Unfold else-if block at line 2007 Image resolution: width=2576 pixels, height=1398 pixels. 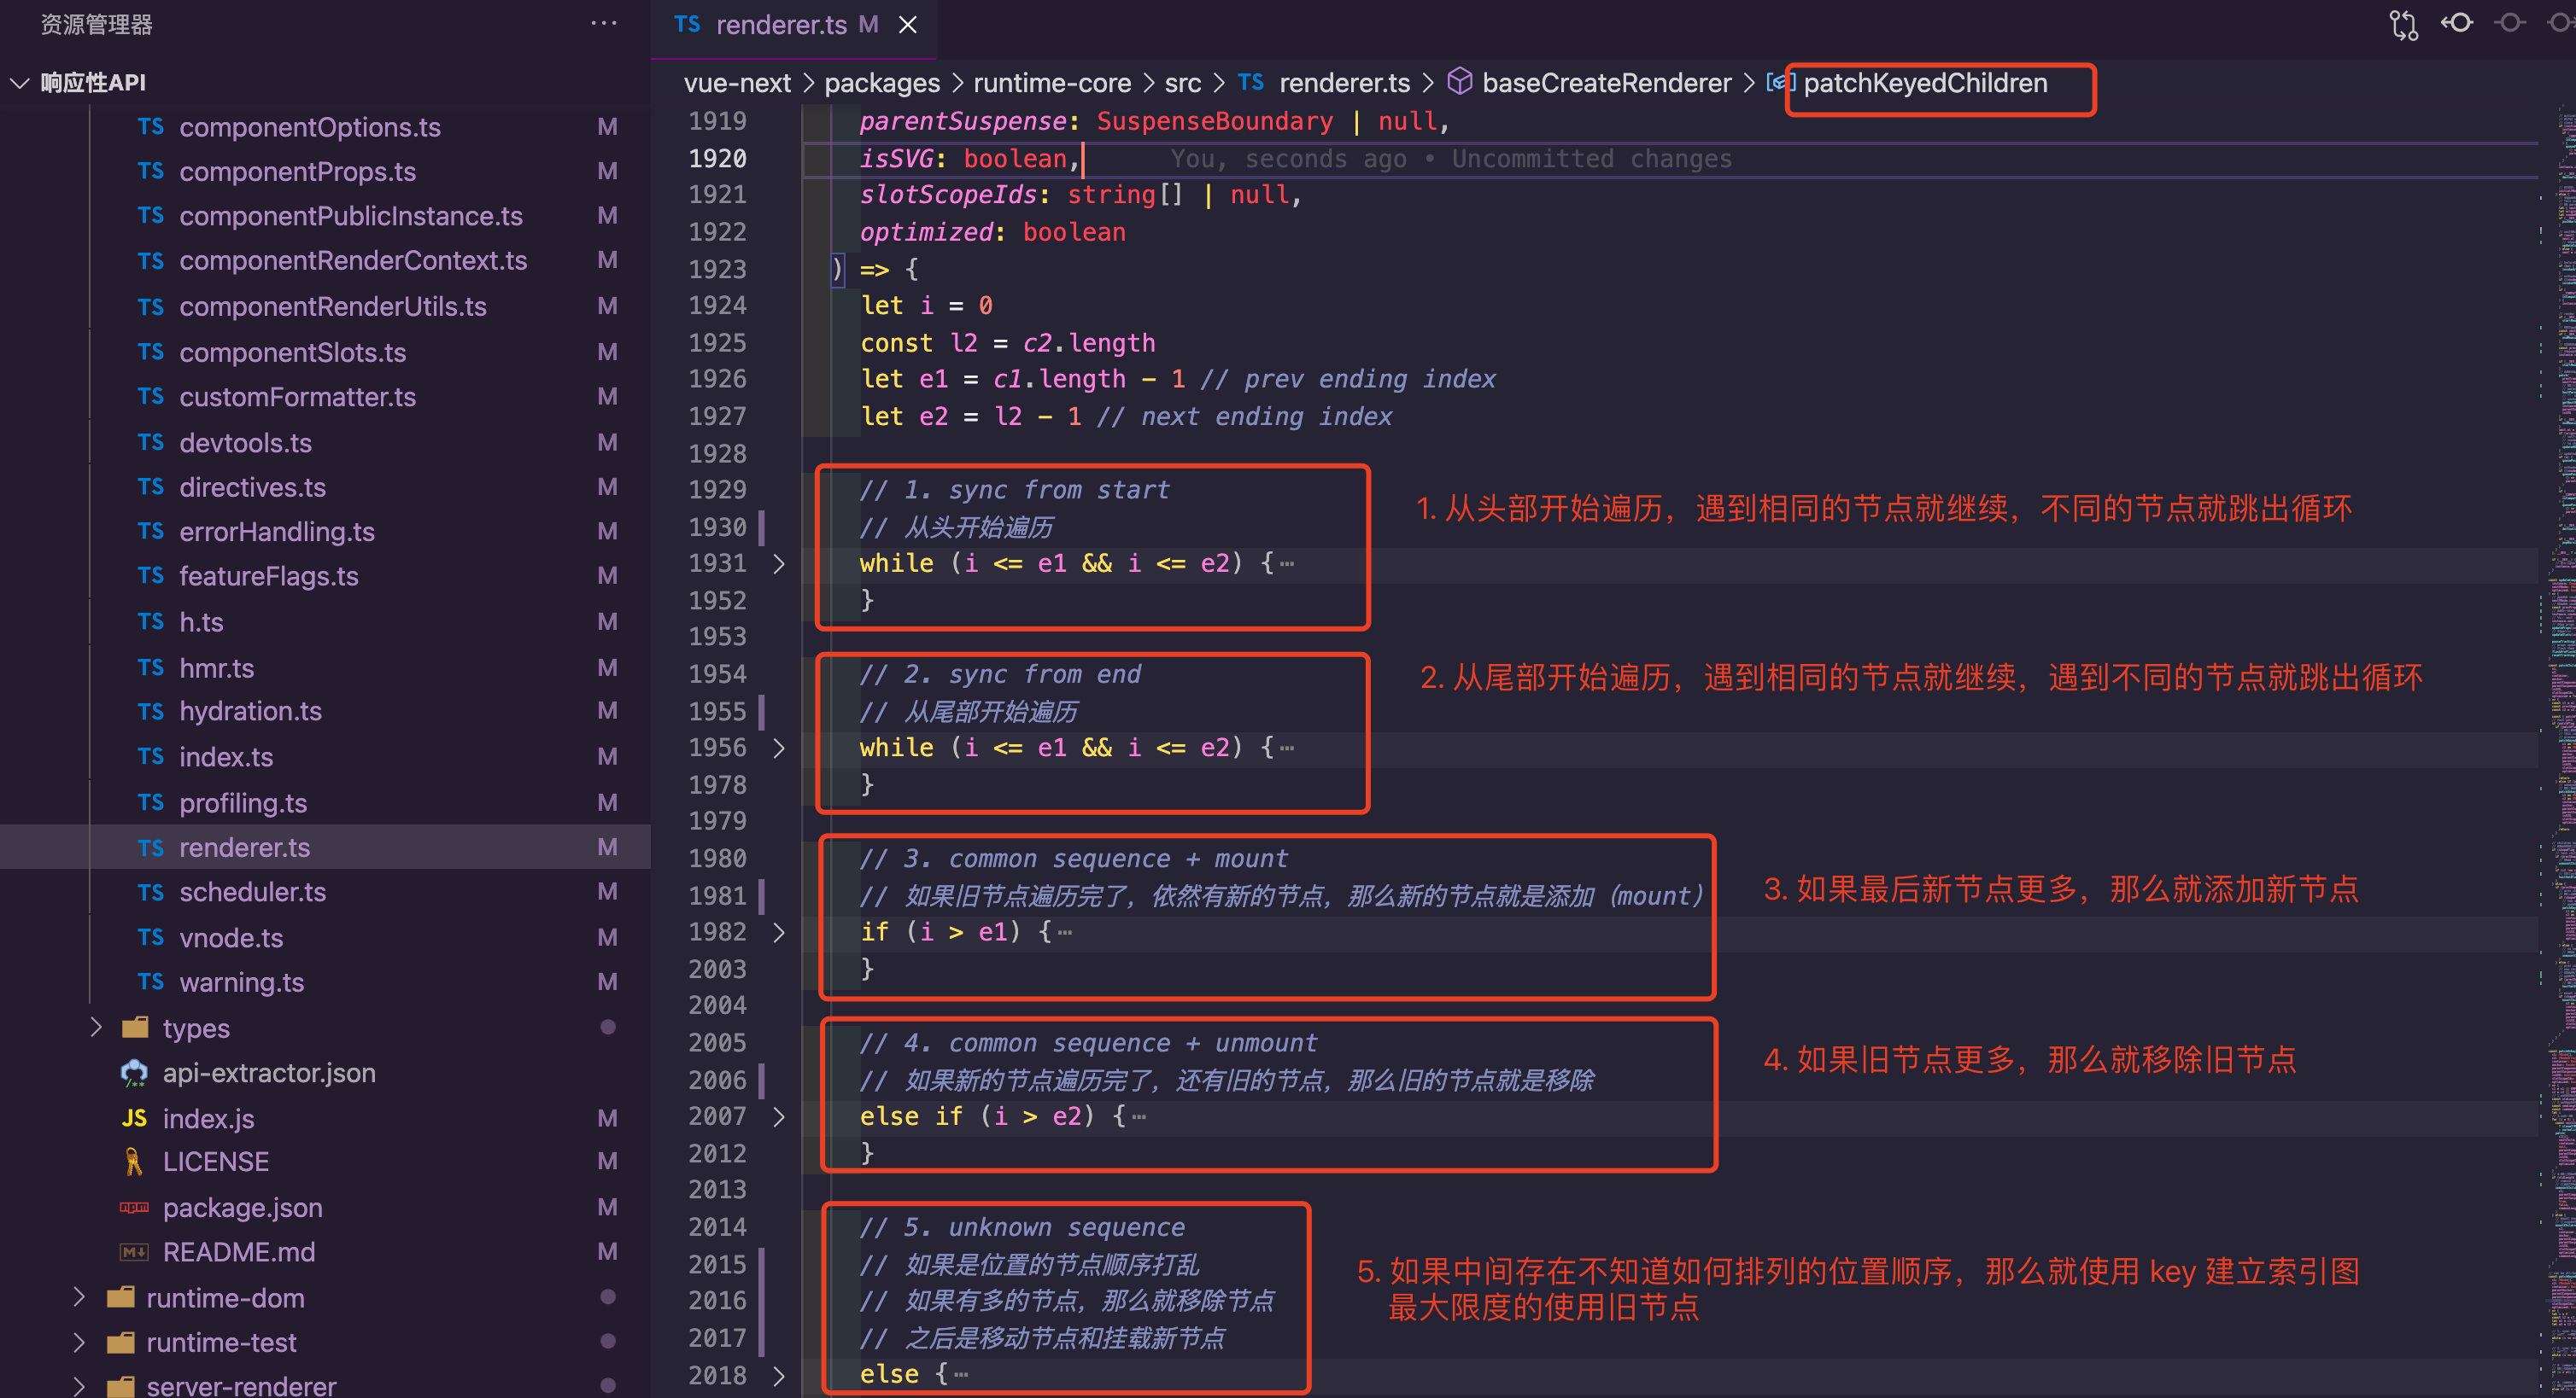coord(779,1116)
